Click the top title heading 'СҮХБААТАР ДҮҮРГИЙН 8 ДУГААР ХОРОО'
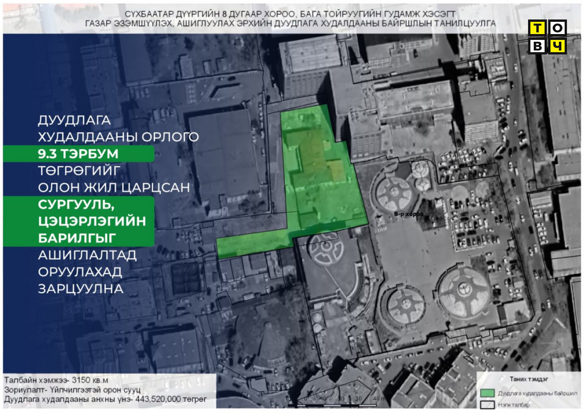The image size is (584, 413). tap(291, 14)
